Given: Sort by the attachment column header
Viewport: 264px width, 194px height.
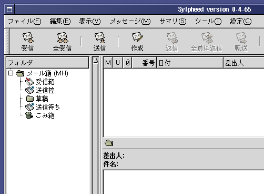Looking at the screenshot, I should pyautogui.click(x=127, y=63).
